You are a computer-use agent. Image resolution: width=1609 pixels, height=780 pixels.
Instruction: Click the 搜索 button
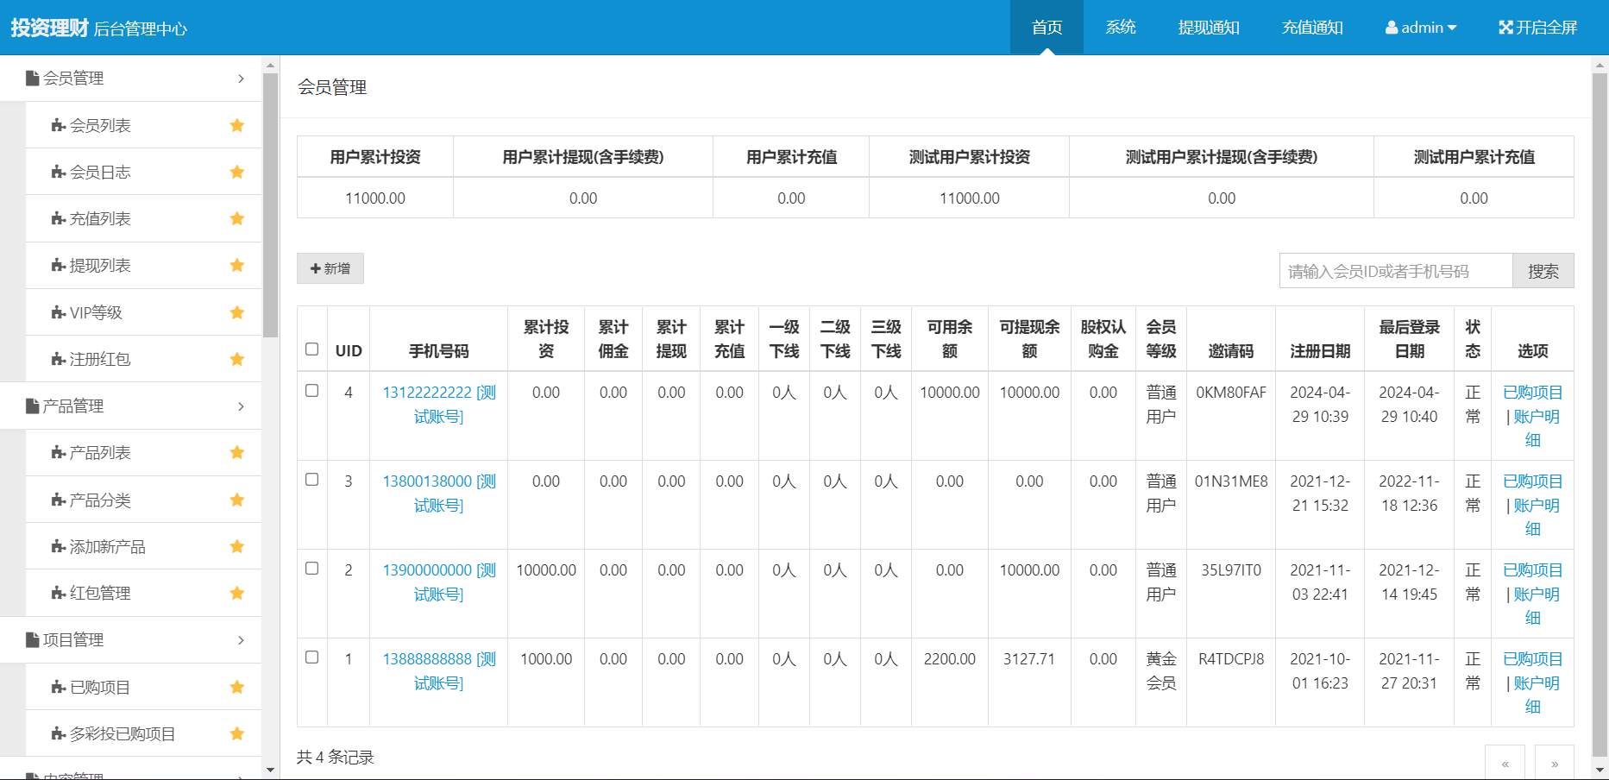pyautogui.click(x=1543, y=271)
